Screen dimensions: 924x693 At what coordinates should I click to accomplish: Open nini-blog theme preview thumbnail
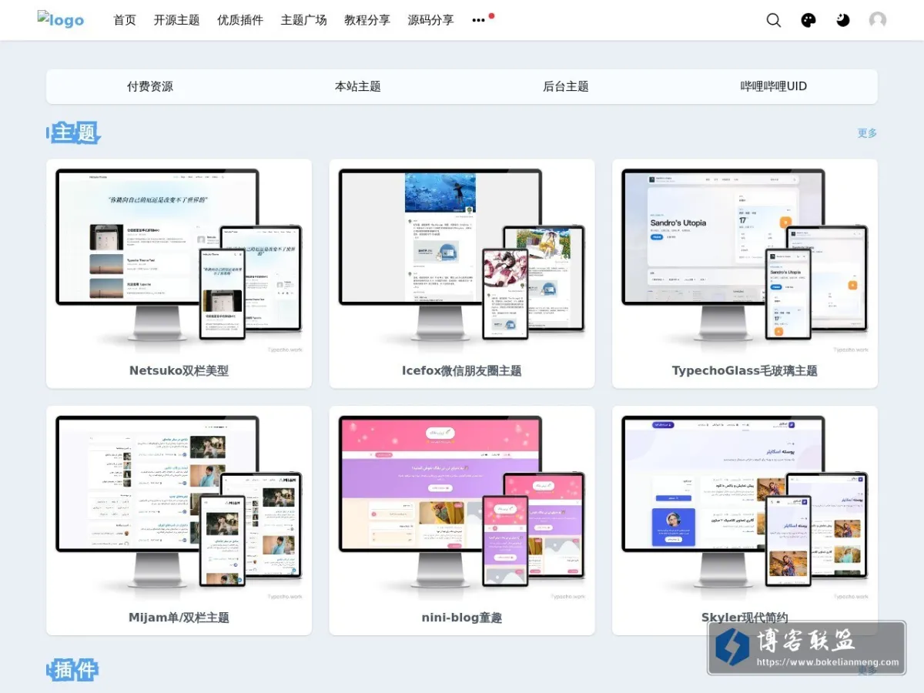click(x=462, y=507)
